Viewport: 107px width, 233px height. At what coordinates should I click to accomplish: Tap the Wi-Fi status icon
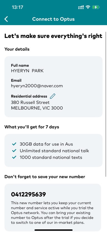click(88, 7)
